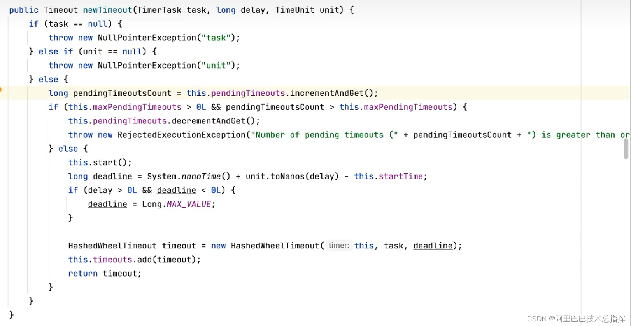
Task: Click first 'maxPendingTimeouts' in if condition
Action: [x=137, y=107]
